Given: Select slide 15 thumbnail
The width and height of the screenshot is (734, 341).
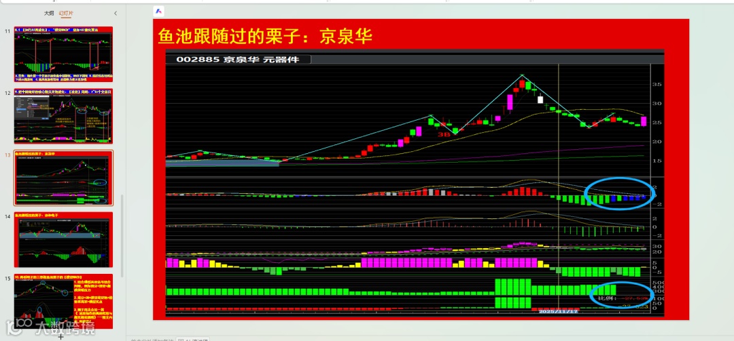Looking at the screenshot, I should (63, 301).
